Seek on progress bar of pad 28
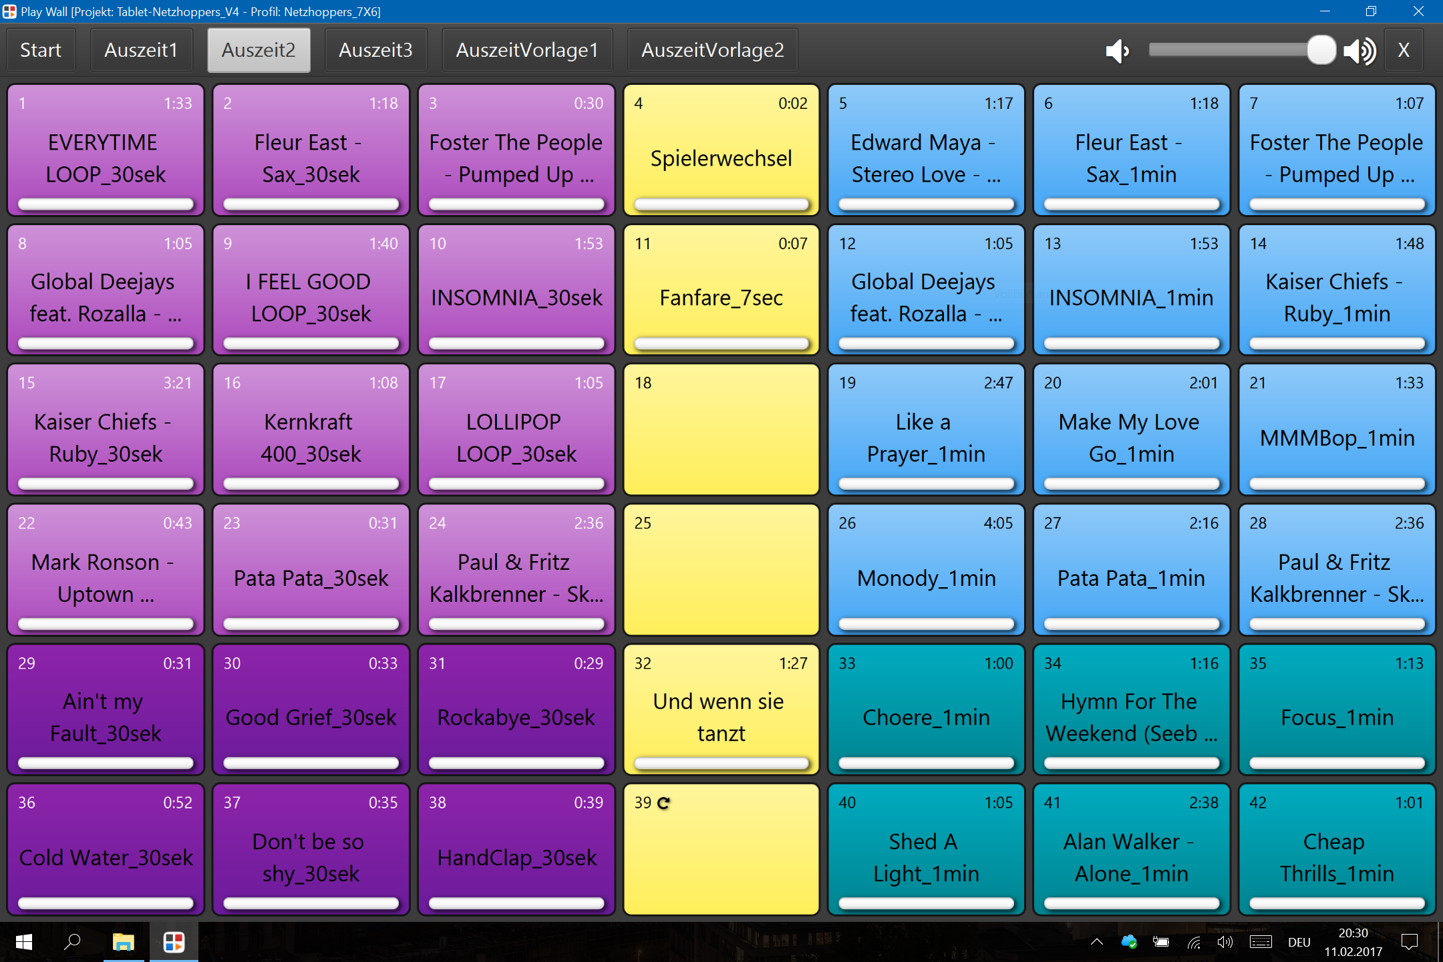This screenshot has height=962, width=1443. pos(1337,624)
